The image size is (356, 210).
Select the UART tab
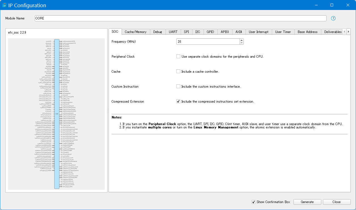173,32
